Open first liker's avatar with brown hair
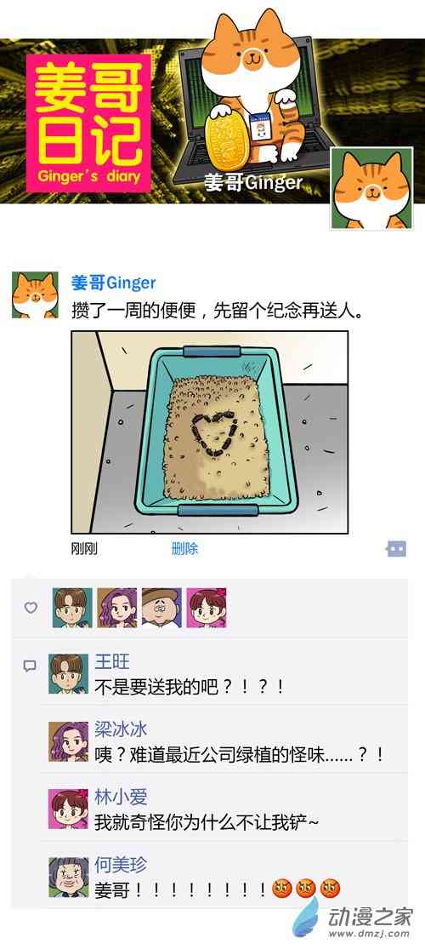The image size is (425, 949). pos(72,608)
